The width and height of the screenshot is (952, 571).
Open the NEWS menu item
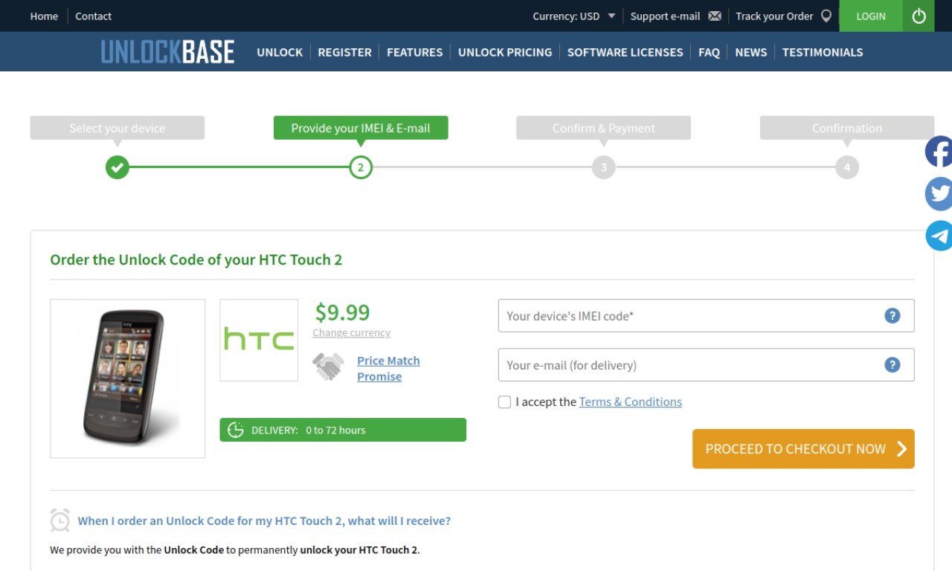tap(750, 52)
